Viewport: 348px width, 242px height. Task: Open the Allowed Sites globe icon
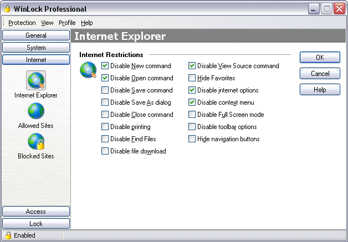coord(36,111)
